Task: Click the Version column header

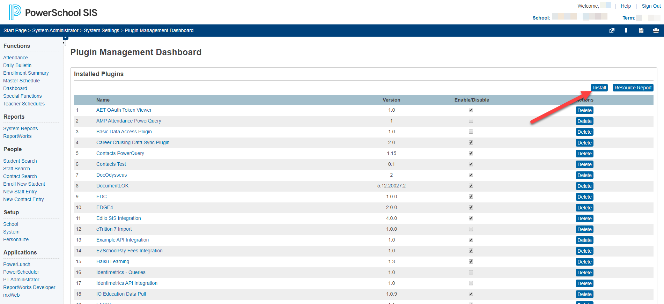Action: tap(391, 100)
